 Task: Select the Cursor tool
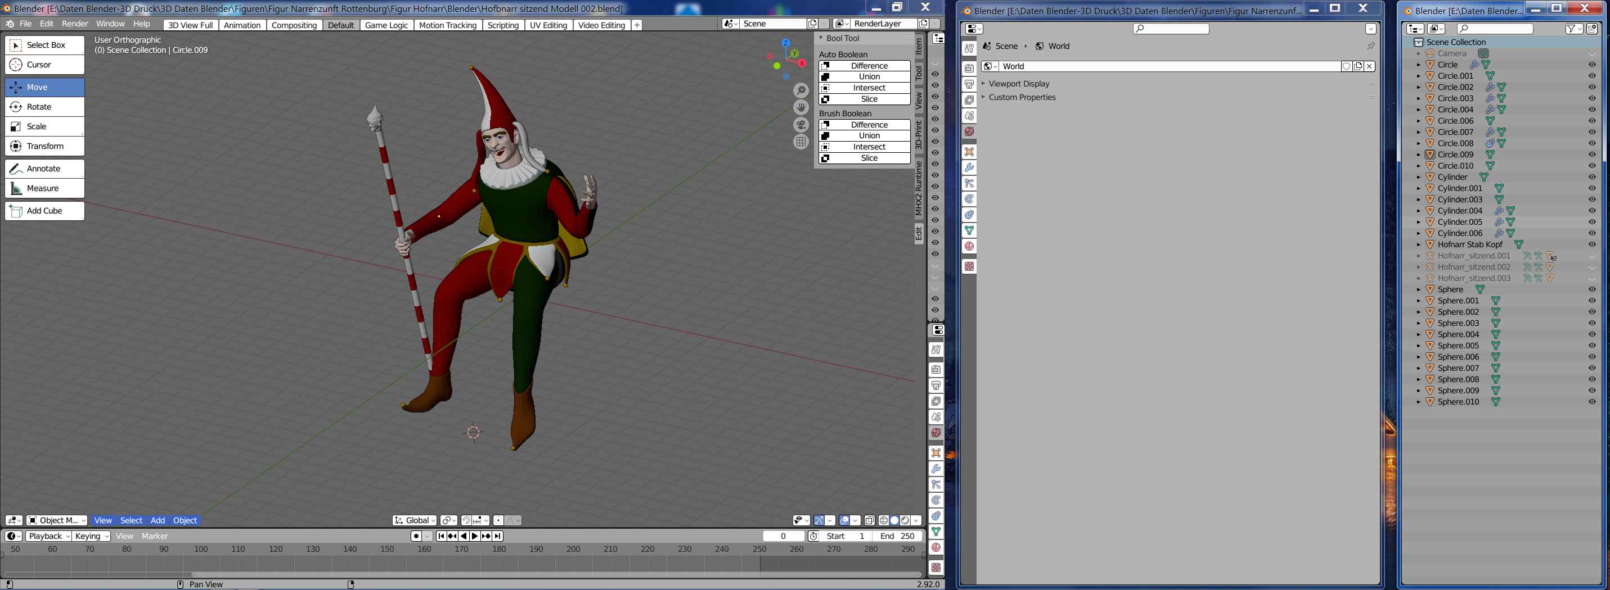[x=44, y=65]
